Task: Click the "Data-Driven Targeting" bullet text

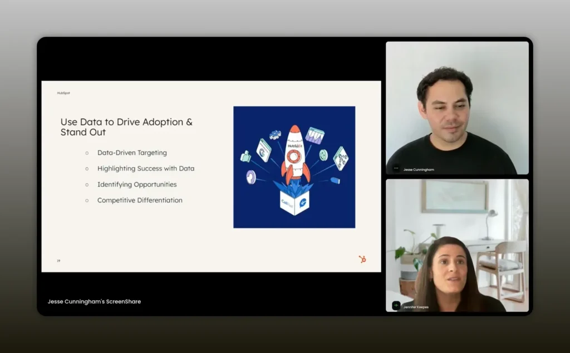Action: click(132, 153)
